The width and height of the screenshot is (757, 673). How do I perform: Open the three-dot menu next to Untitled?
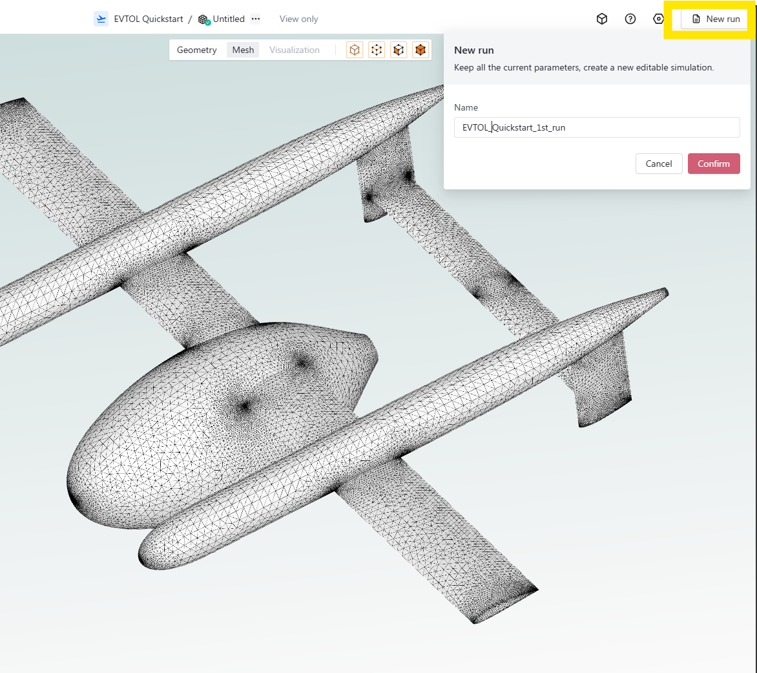click(x=256, y=19)
